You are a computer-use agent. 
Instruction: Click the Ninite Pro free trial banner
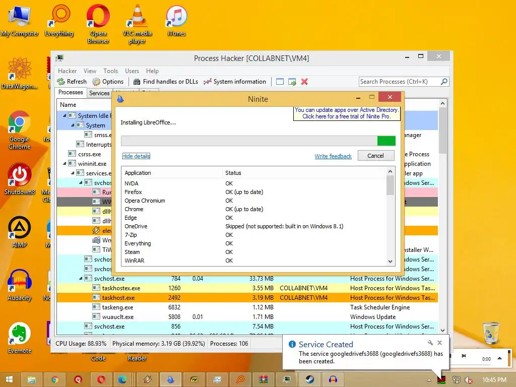point(347,113)
